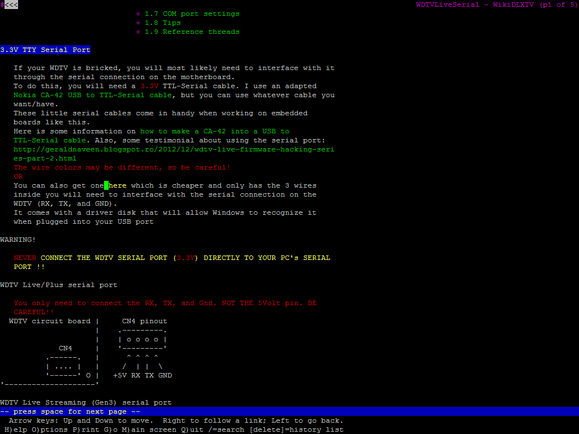Viewport: 579px width, 434px height.
Task: Follow the '1.9 Reference threads' link
Action: (192, 32)
